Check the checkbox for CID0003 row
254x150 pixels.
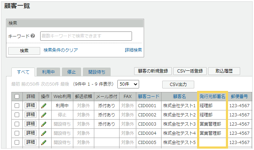click(x=17, y=124)
